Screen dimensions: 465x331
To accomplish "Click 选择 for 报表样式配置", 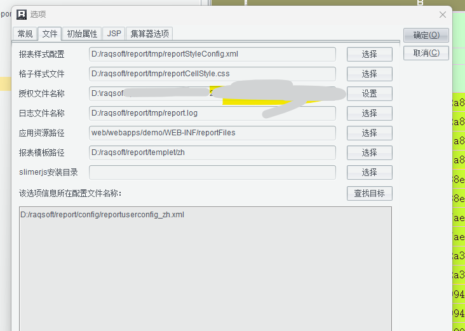I will pos(370,54).
